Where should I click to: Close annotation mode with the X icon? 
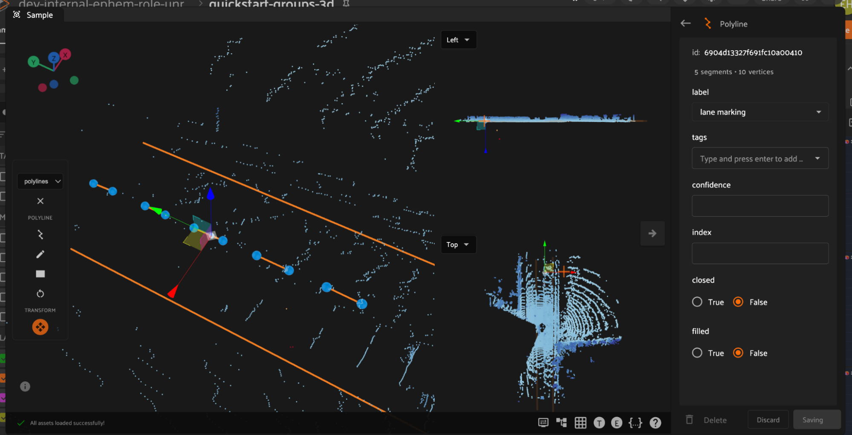coord(40,201)
